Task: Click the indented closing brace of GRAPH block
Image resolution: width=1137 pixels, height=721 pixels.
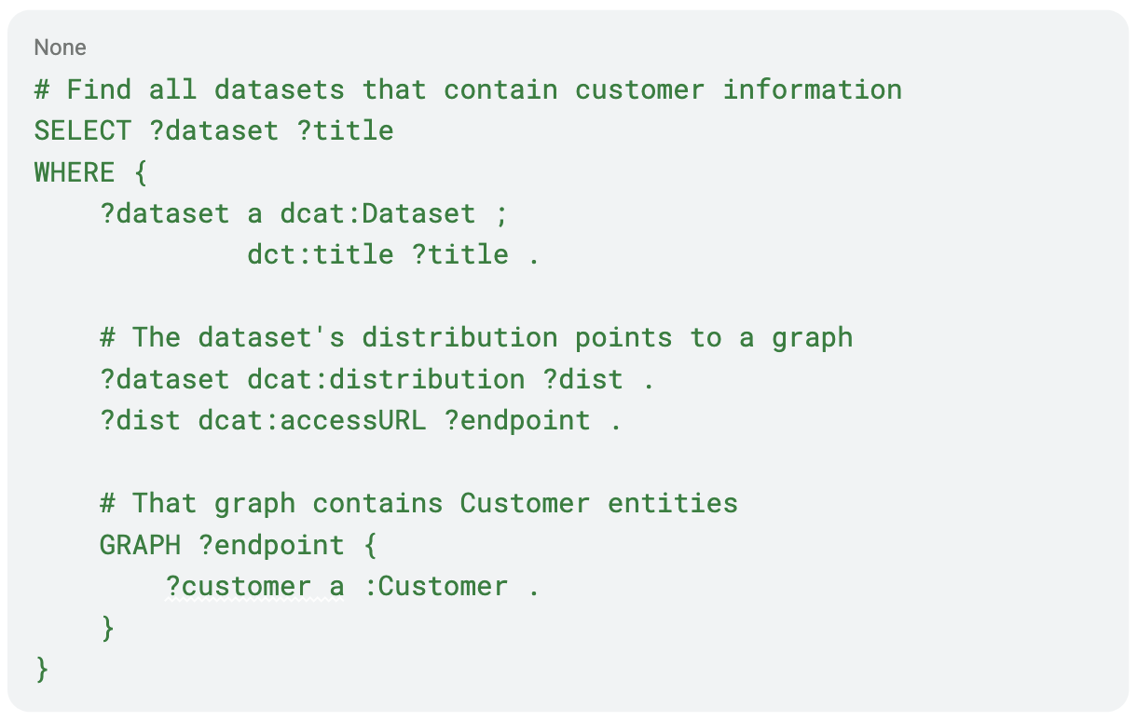Action: coord(107,628)
